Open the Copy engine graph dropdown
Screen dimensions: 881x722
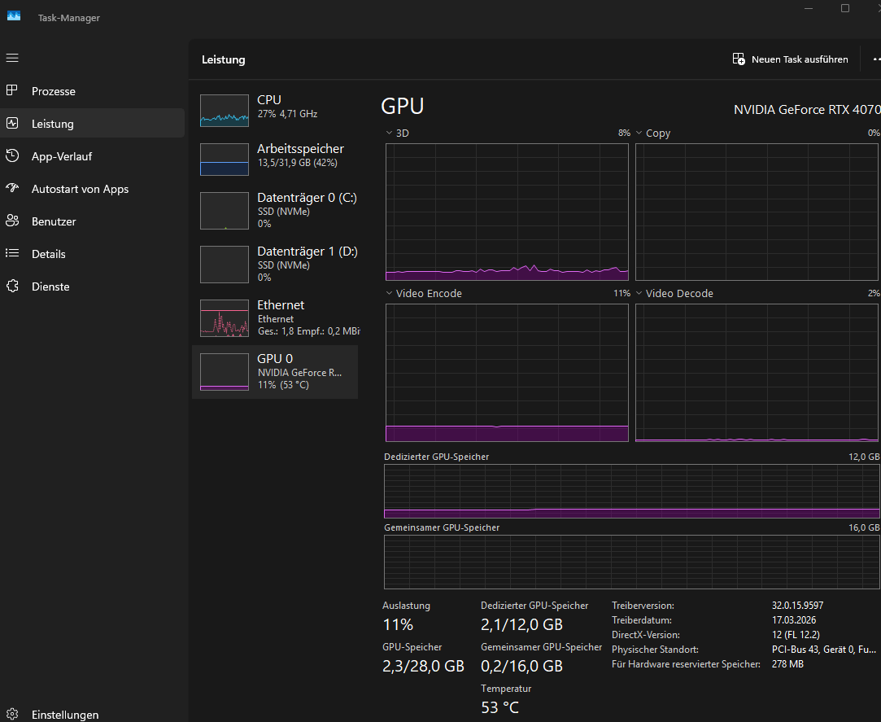639,133
